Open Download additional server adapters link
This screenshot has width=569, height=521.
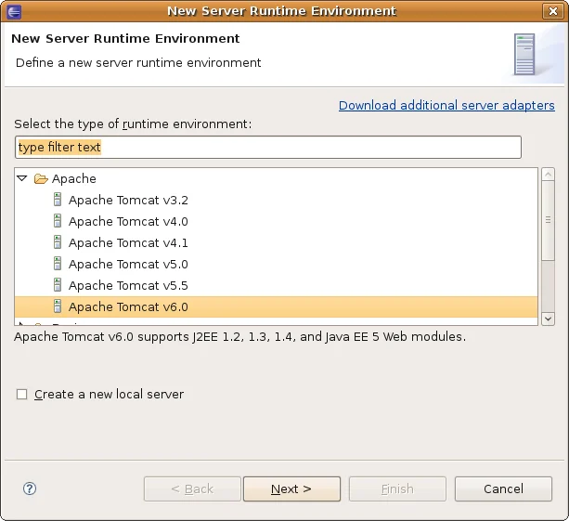point(446,105)
